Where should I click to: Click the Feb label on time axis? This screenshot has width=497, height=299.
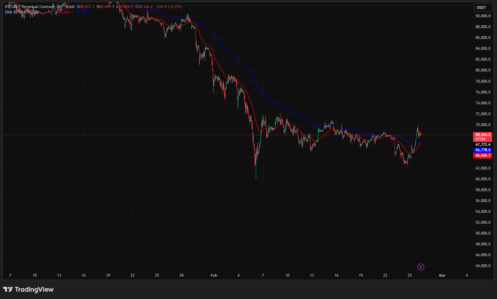214,275
